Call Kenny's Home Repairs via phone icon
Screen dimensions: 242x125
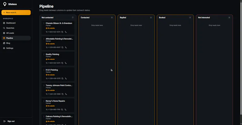(66, 110)
